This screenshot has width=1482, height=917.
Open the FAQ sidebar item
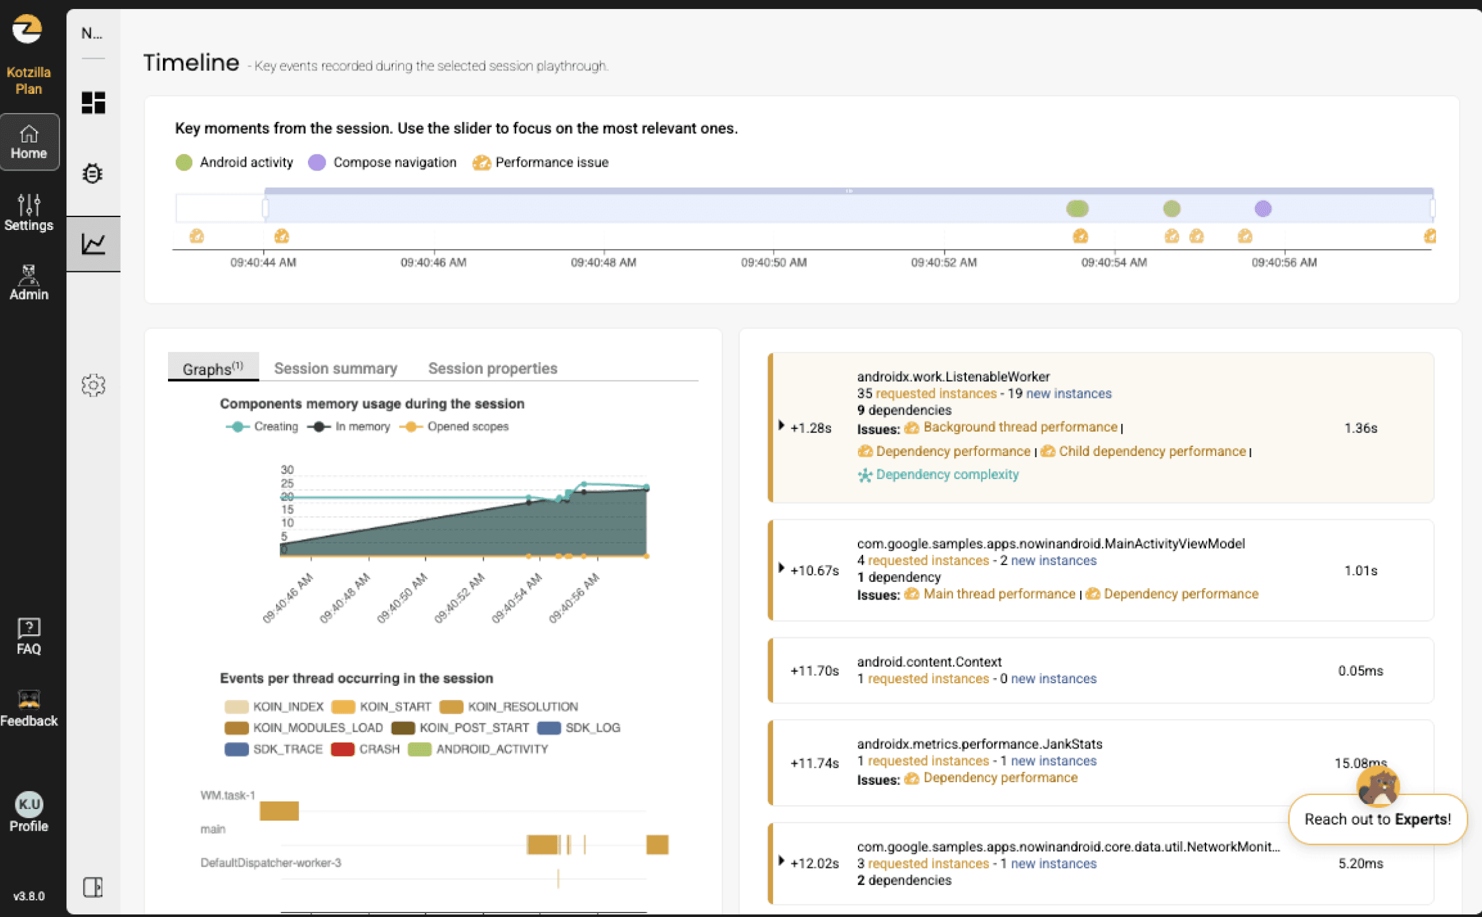click(29, 637)
